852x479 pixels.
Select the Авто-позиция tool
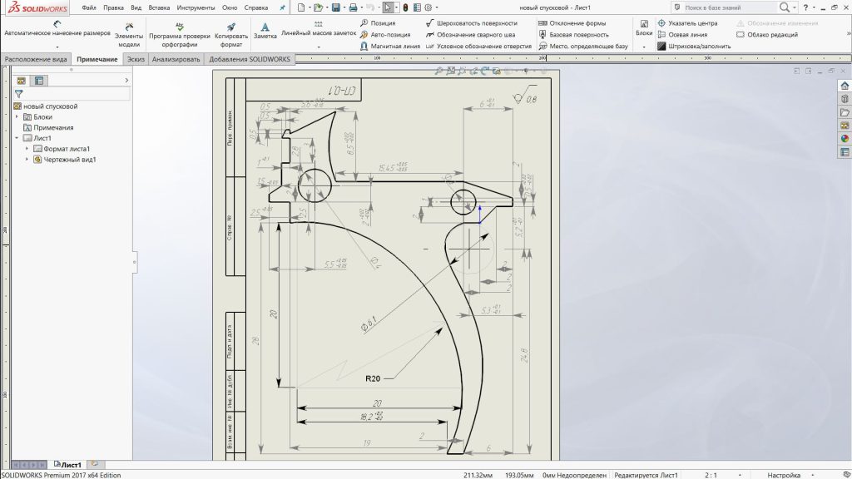[x=384, y=35]
